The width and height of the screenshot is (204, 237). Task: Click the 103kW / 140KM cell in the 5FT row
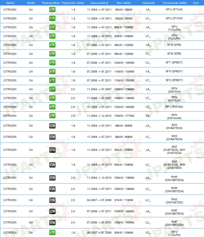tap(124, 63)
